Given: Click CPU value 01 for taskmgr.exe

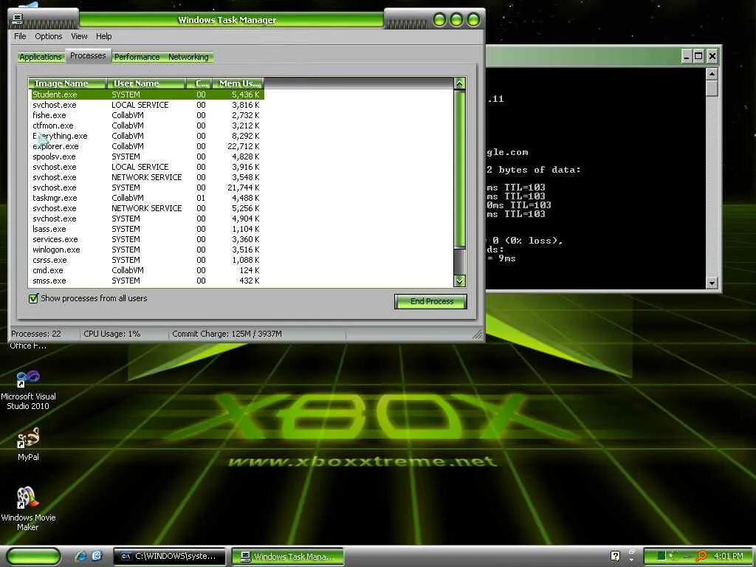Looking at the screenshot, I should [201, 198].
